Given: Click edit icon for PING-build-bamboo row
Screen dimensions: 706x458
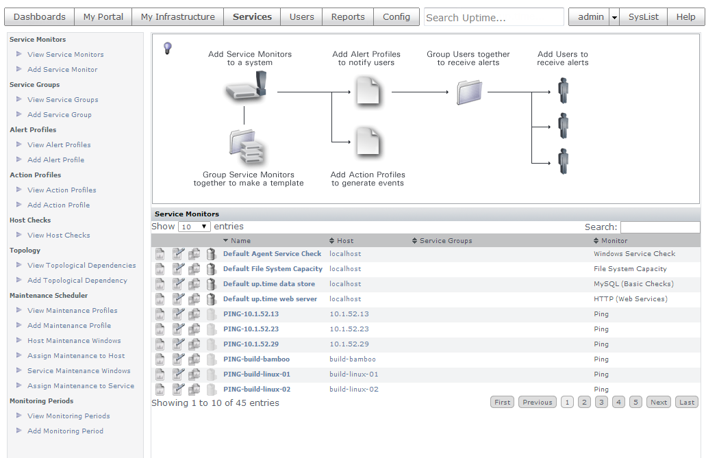Looking at the screenshot, I should [x=178, y=359].
